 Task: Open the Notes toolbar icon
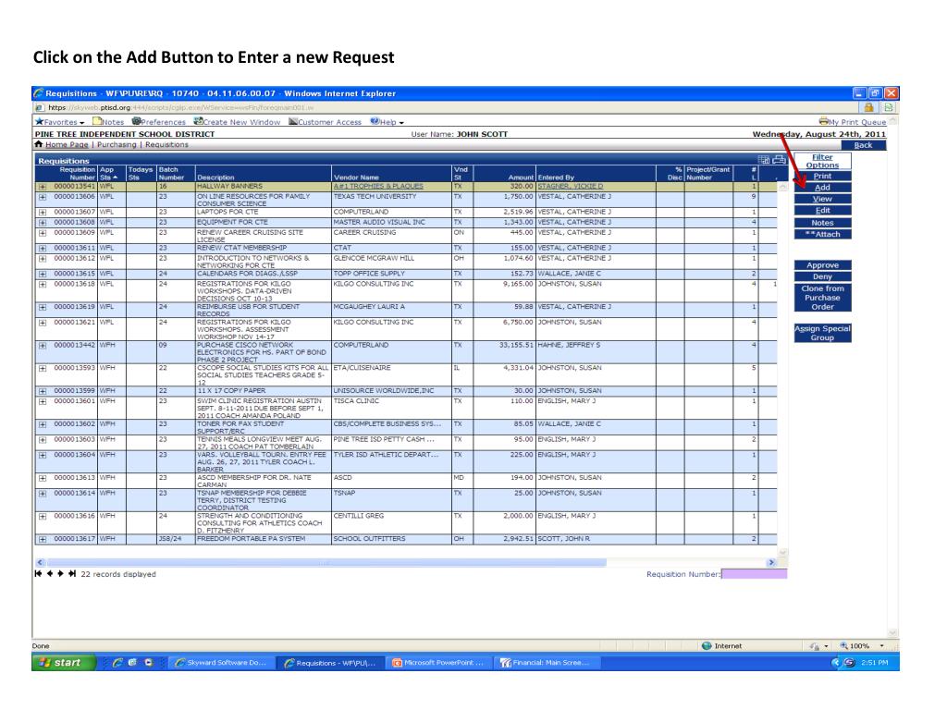96,122
